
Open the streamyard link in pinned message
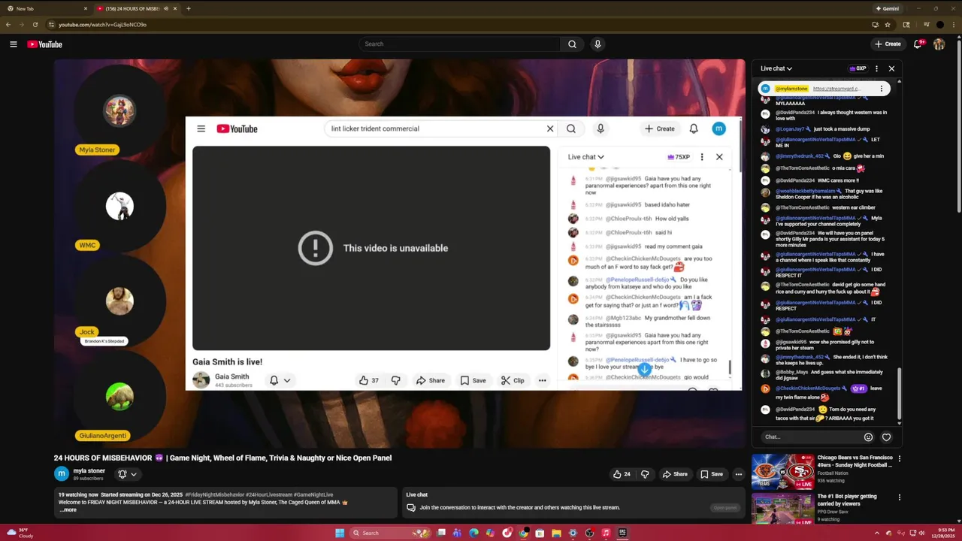click(x=836, y=89)
